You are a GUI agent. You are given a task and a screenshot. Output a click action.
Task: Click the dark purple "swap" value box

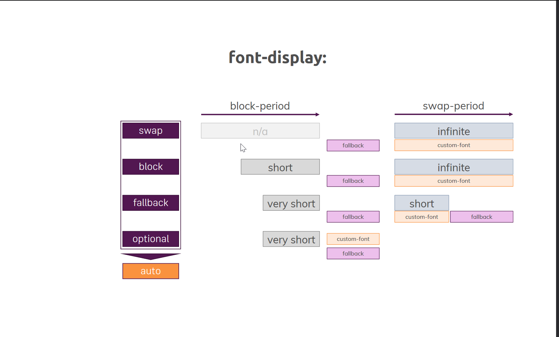tap(151, 131)
